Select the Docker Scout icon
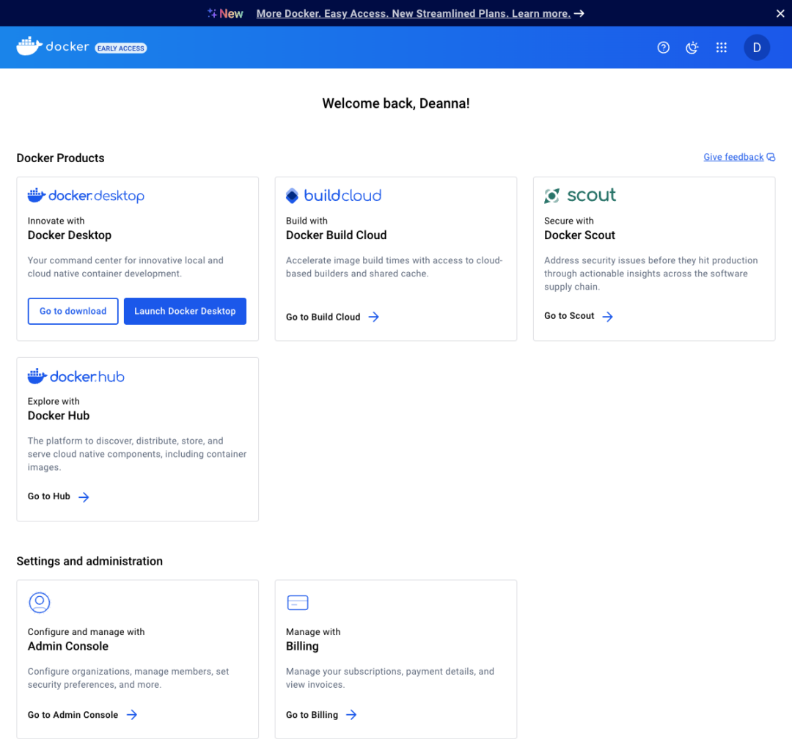792x745 pixels. tap(551, 196)
